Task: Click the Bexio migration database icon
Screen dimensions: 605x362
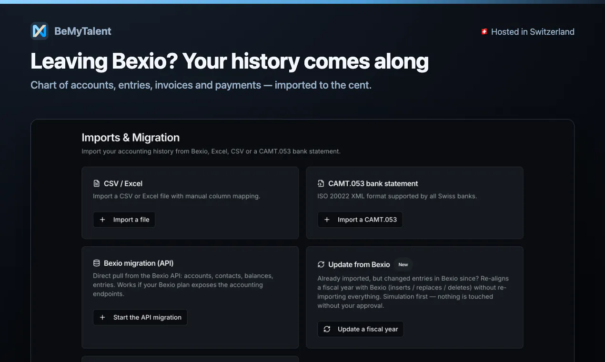Action: tap(97, 263)
